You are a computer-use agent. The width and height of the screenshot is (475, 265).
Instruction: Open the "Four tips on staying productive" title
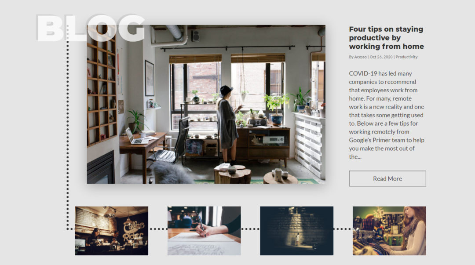coord(386,37)
